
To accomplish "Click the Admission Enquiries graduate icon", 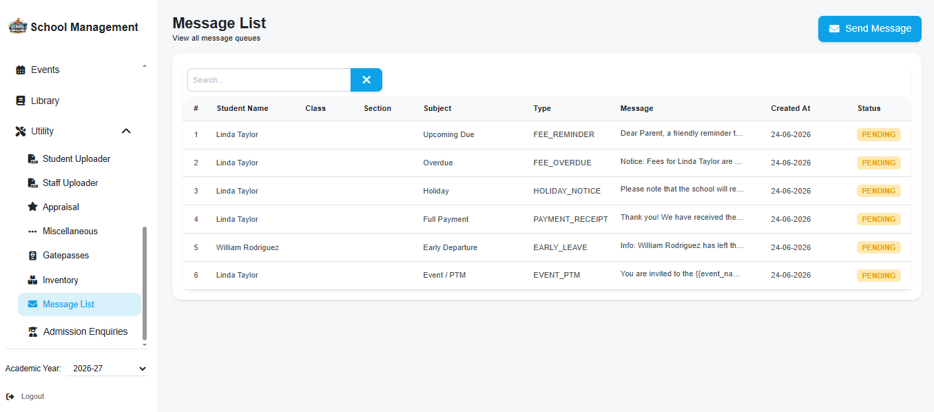I will 32,331.
